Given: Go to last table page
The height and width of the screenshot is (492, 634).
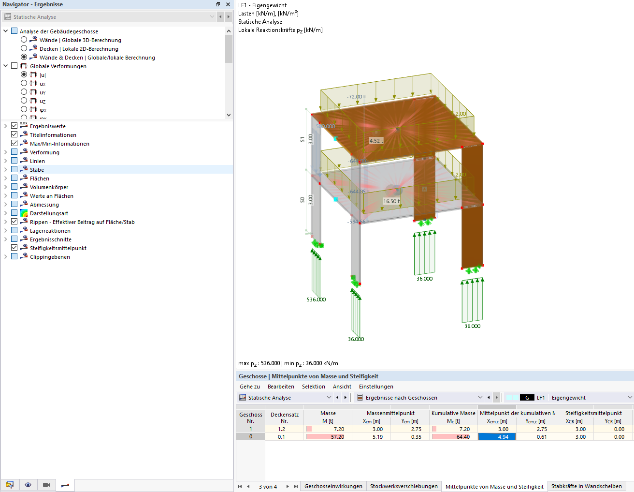Looking at the screenshot, I should (x=296, y=486).
